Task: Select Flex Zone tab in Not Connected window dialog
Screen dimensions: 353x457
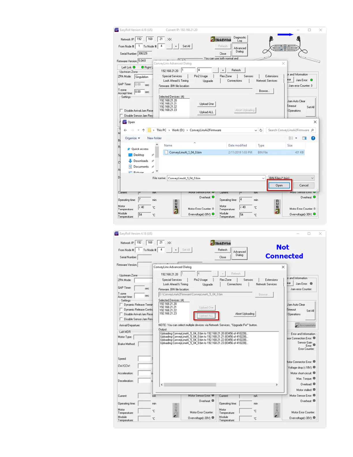Action: 225,280
